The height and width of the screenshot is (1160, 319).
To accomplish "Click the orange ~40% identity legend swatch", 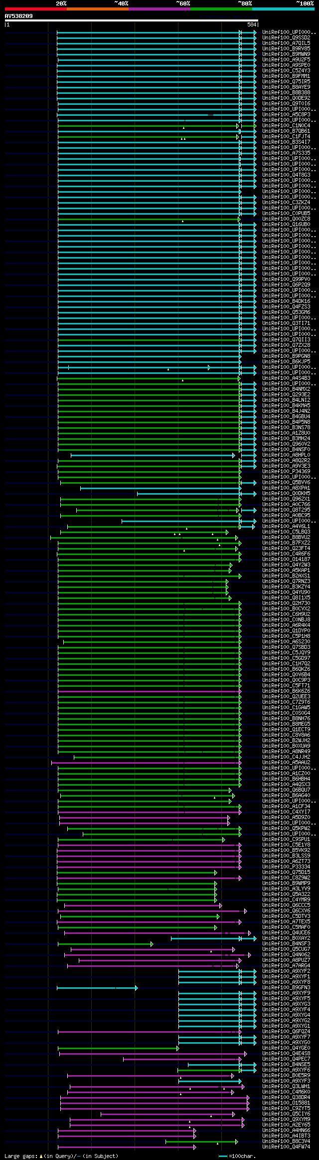I will (x=97, y=9).
